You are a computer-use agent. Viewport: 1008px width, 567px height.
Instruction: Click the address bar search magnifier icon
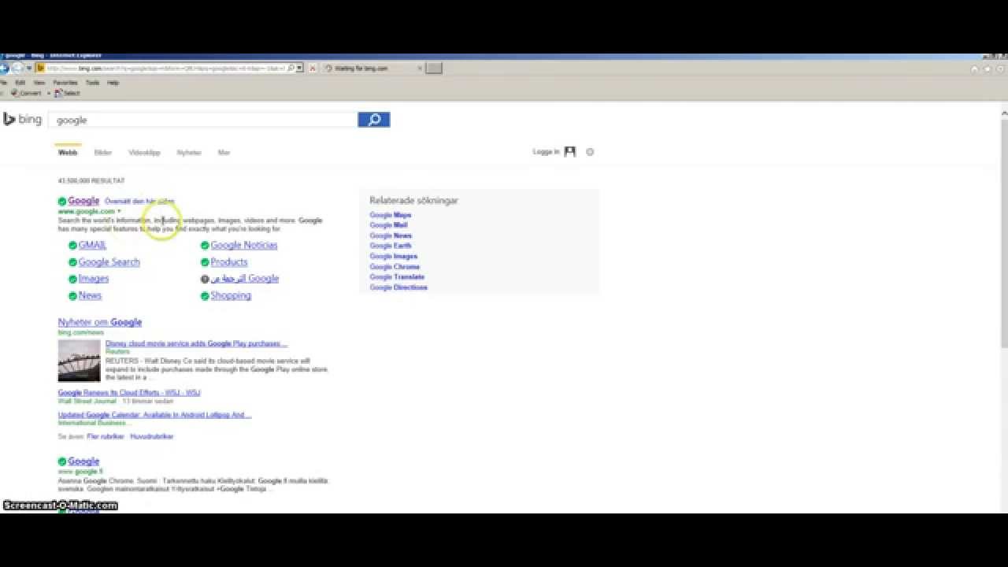[x=291, y=69]
